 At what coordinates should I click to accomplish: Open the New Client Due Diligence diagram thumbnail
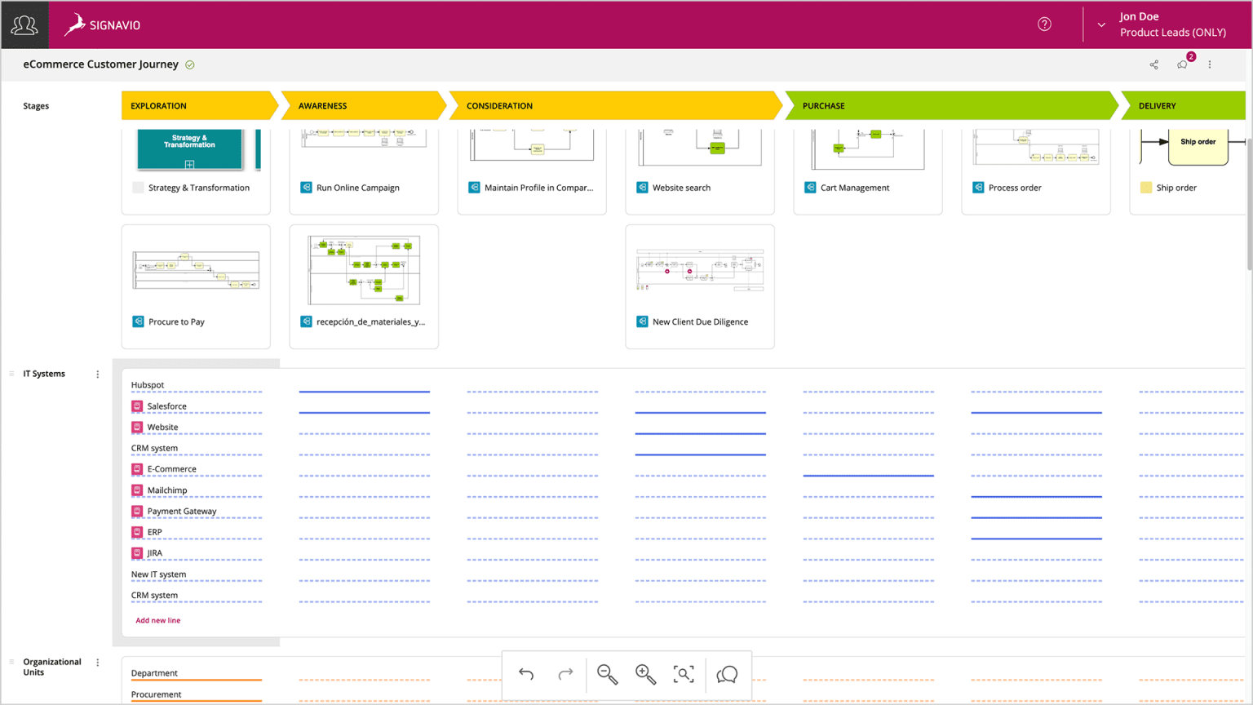point(699,269)
